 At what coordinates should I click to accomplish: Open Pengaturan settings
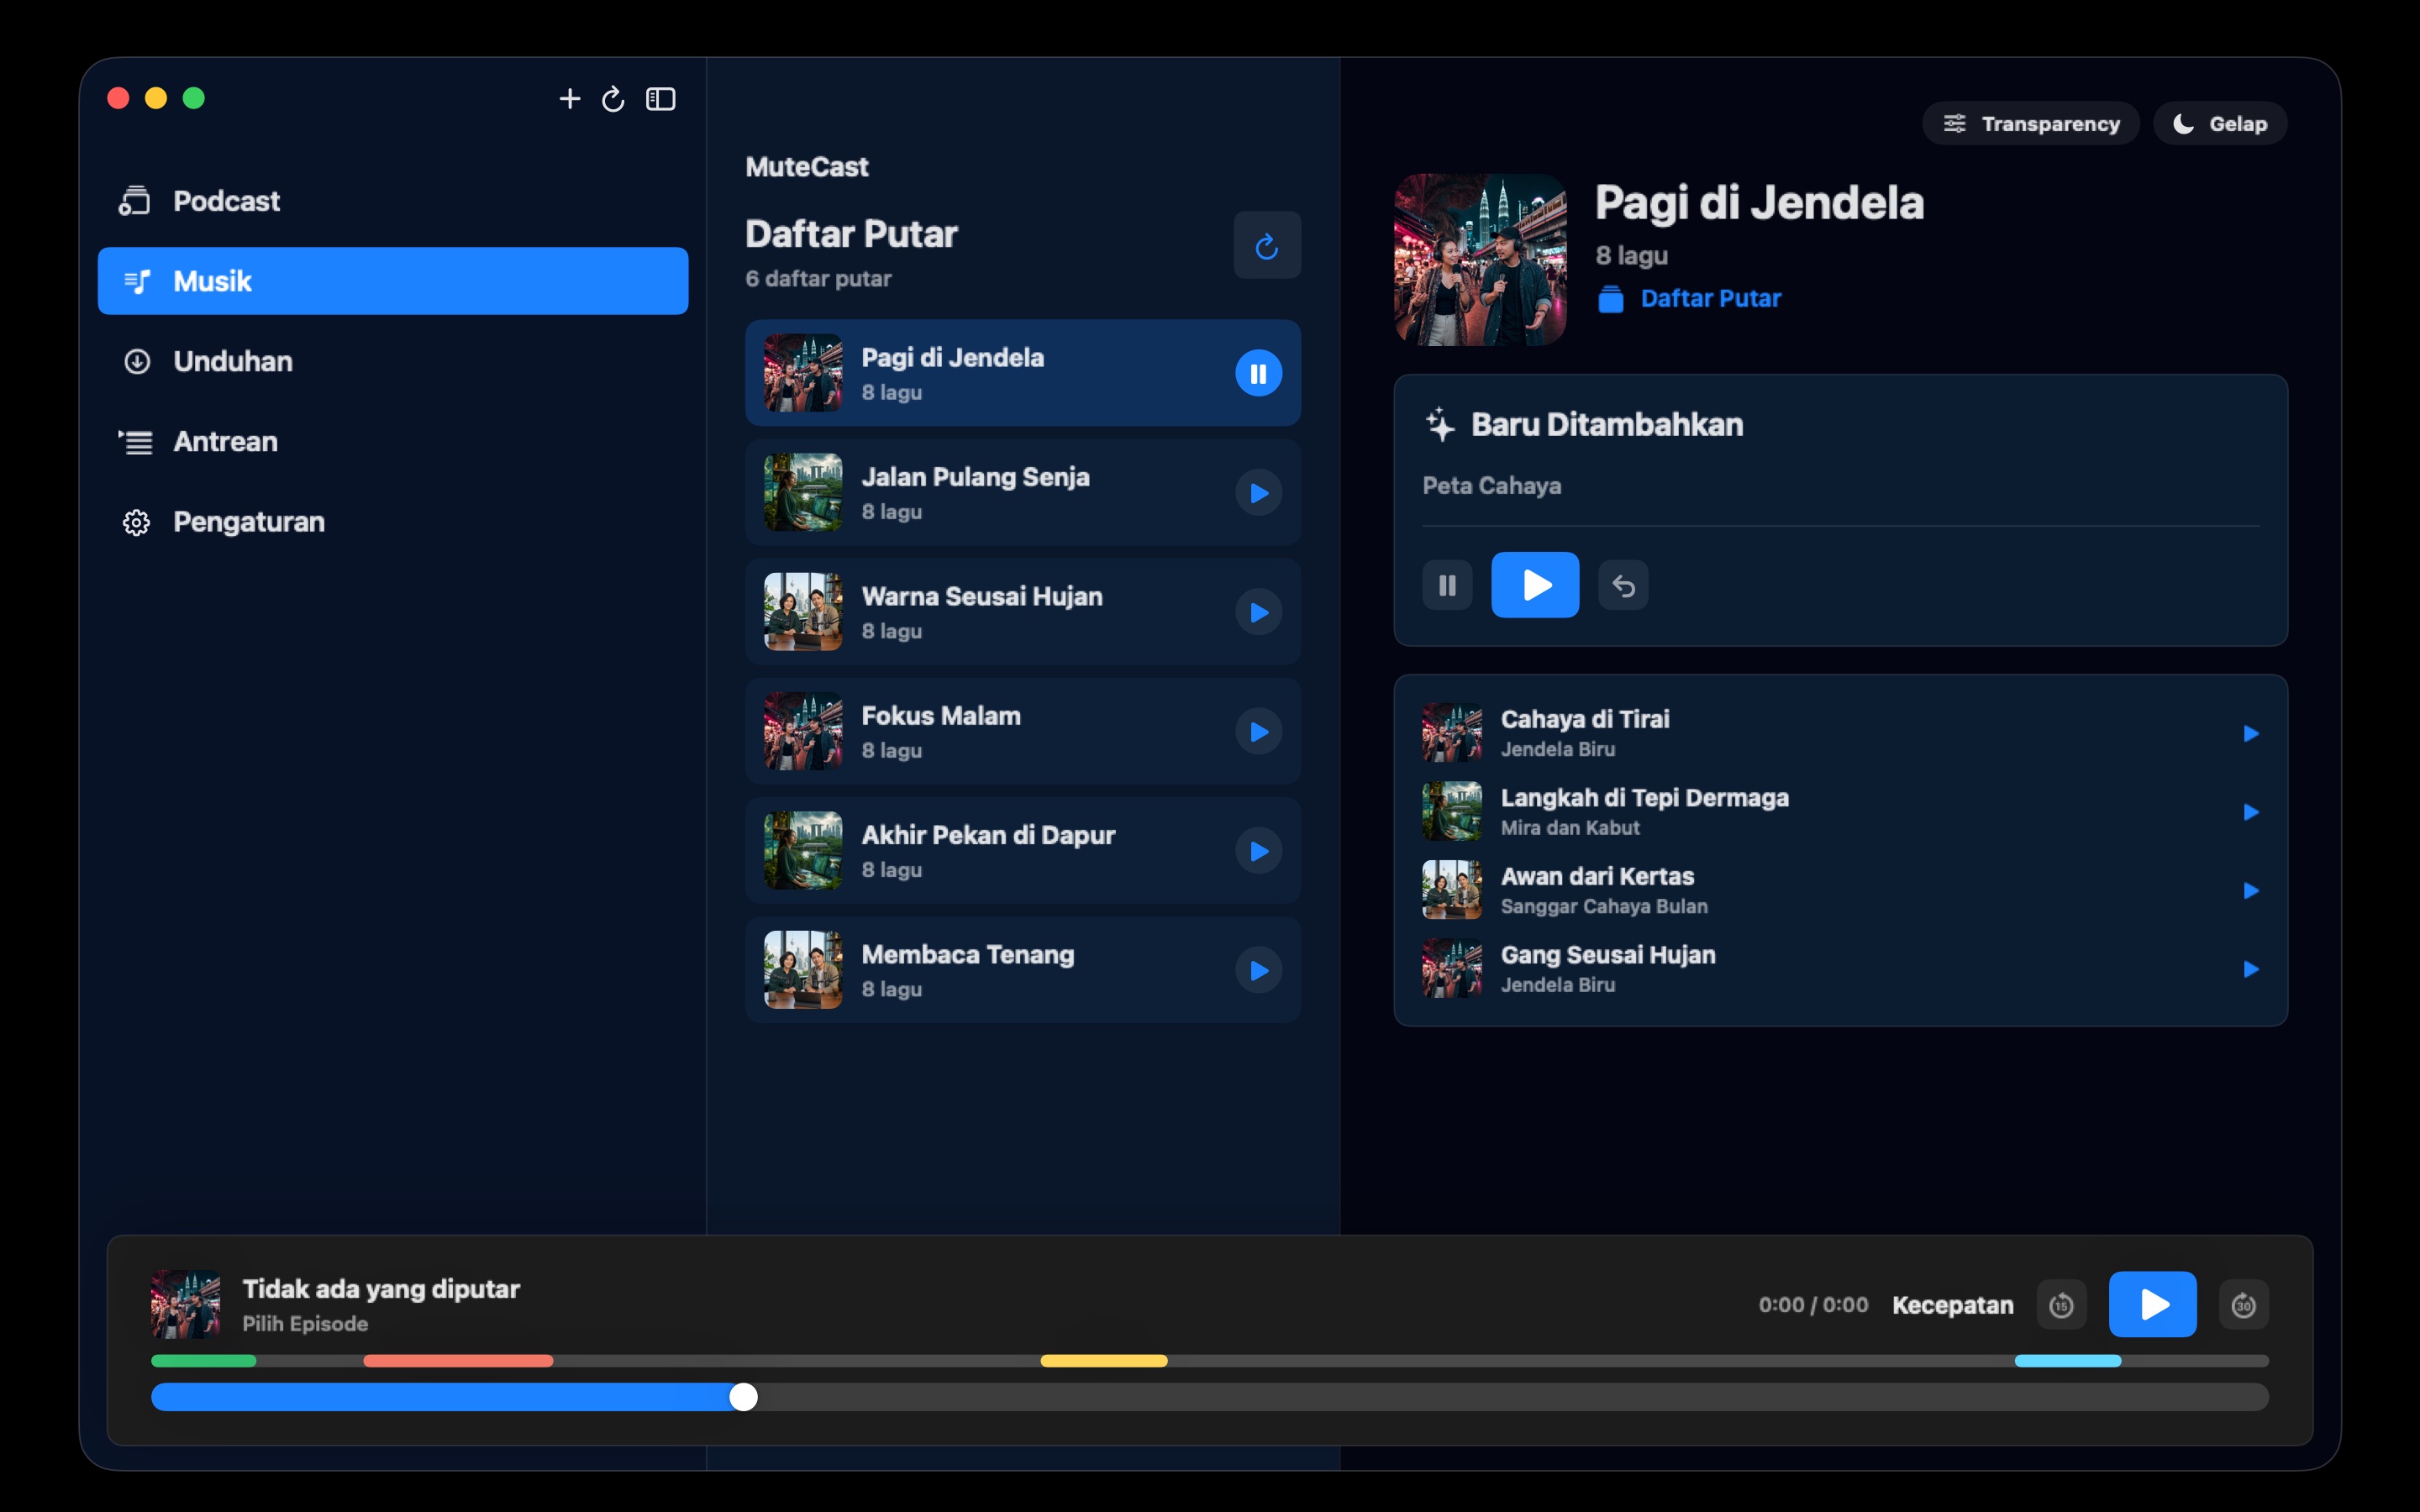[x=393, y=522]
